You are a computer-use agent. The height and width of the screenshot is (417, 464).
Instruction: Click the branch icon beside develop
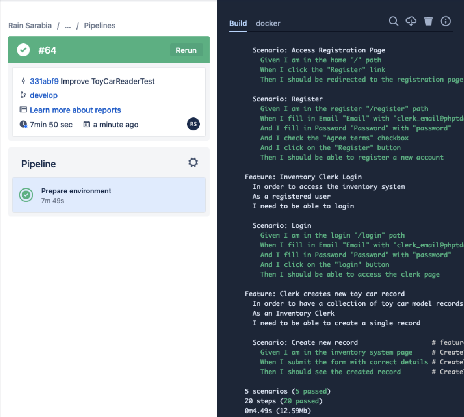point(23,95)
